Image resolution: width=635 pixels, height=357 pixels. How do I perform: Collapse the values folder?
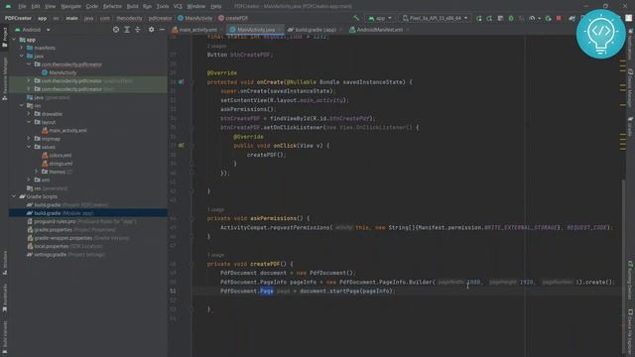29,147
